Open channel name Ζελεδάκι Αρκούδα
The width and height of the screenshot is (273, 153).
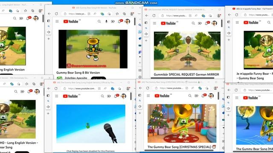click(76, 78)
